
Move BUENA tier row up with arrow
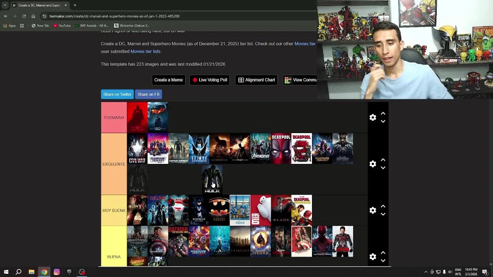pos(383,253)
